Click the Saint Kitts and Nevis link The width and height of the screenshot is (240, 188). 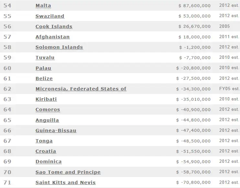(x=66, y=183)
